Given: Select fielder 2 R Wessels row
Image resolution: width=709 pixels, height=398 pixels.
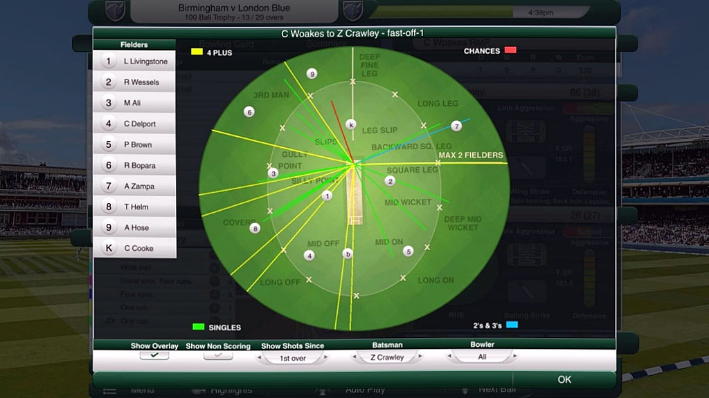Looking at the screenshot, I should point(134,82).
